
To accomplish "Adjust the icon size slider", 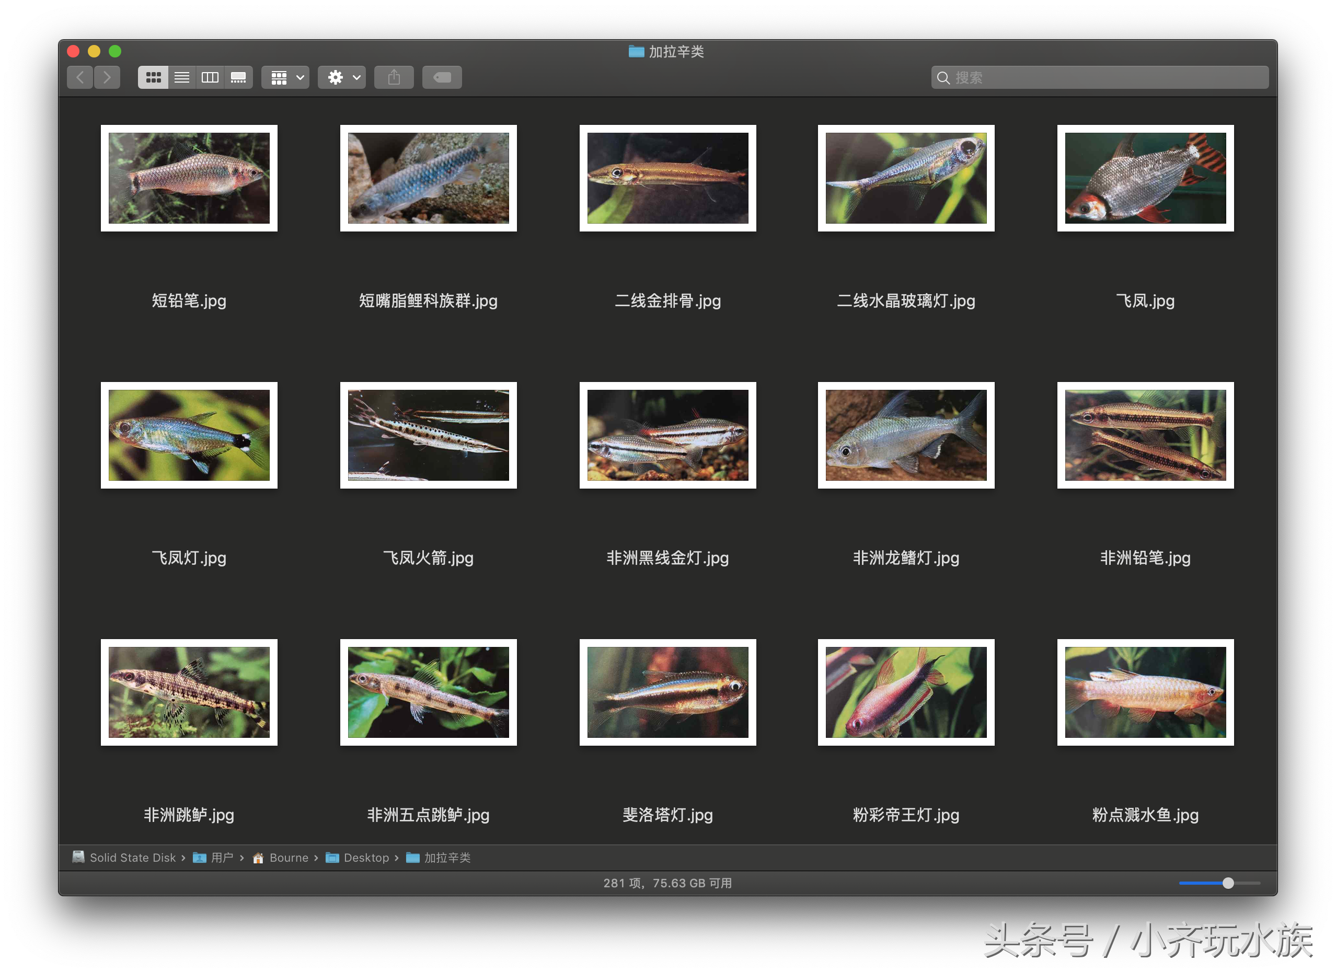I will 1228,884.
